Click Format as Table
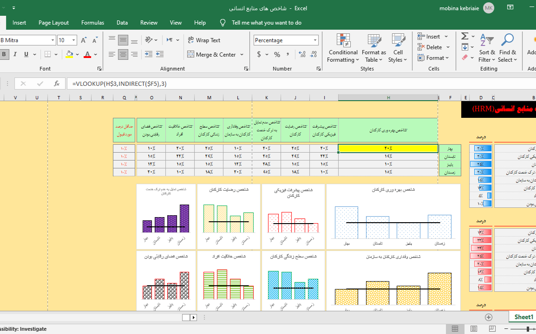The image size is (536, 334). 373,48
